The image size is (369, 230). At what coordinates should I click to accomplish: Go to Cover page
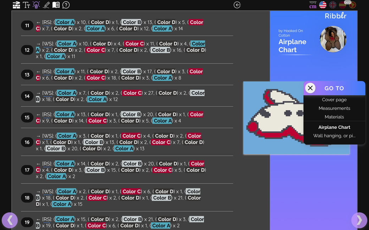[x=334, y=100]
